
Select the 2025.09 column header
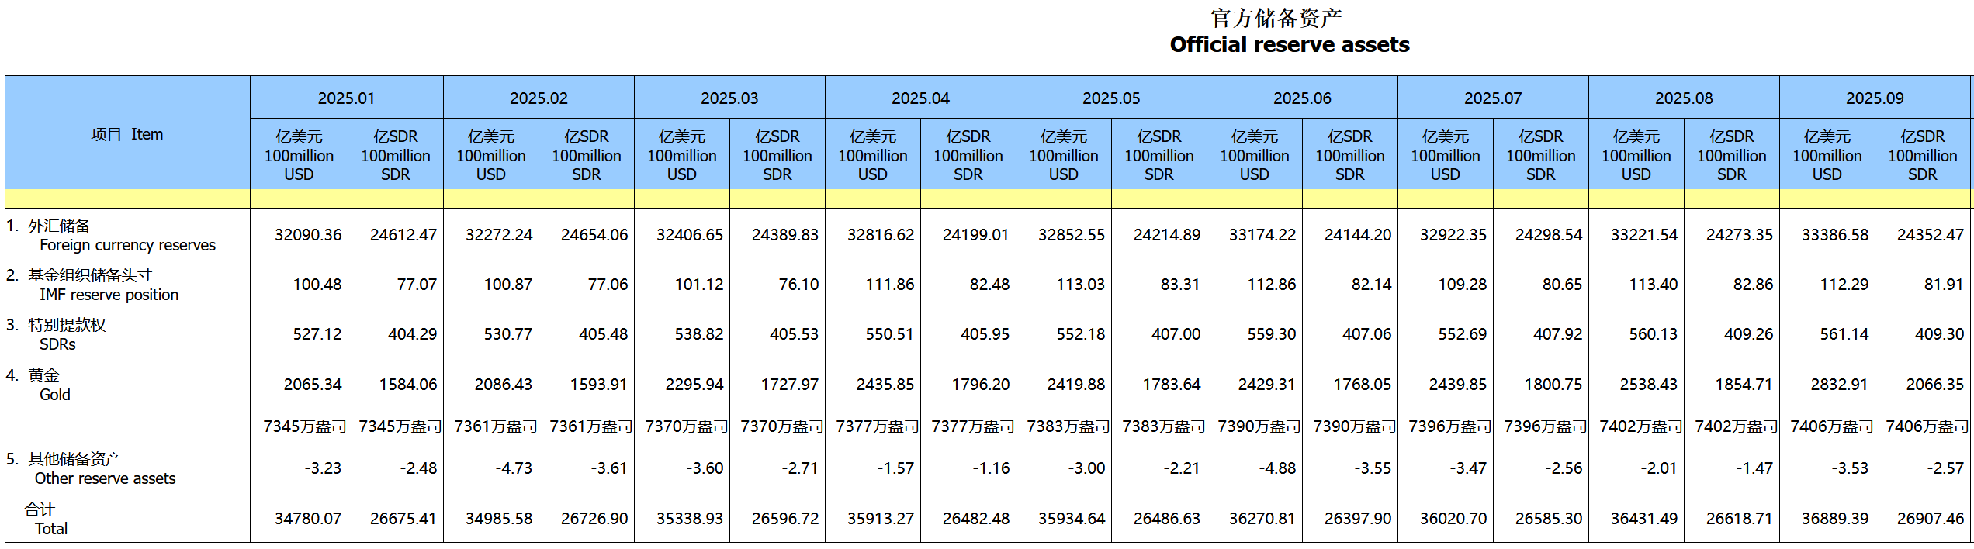pos(1875,98)
